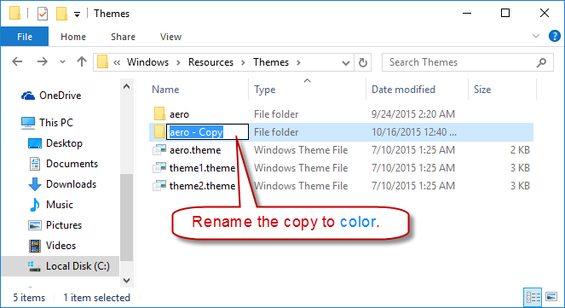Viewport: 565px width, 308px height.
Task: Open Help with the question mark icon
Action: [555, 36]
